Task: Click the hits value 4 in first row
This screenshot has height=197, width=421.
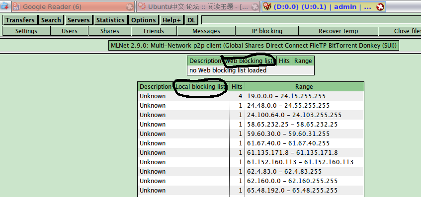Action: point(240,96)
